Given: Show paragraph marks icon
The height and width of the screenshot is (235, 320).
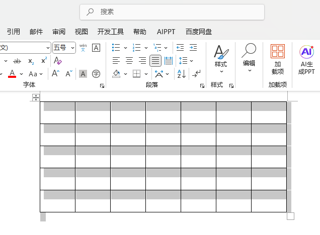Looking at the screenshot, I should 196,74.
